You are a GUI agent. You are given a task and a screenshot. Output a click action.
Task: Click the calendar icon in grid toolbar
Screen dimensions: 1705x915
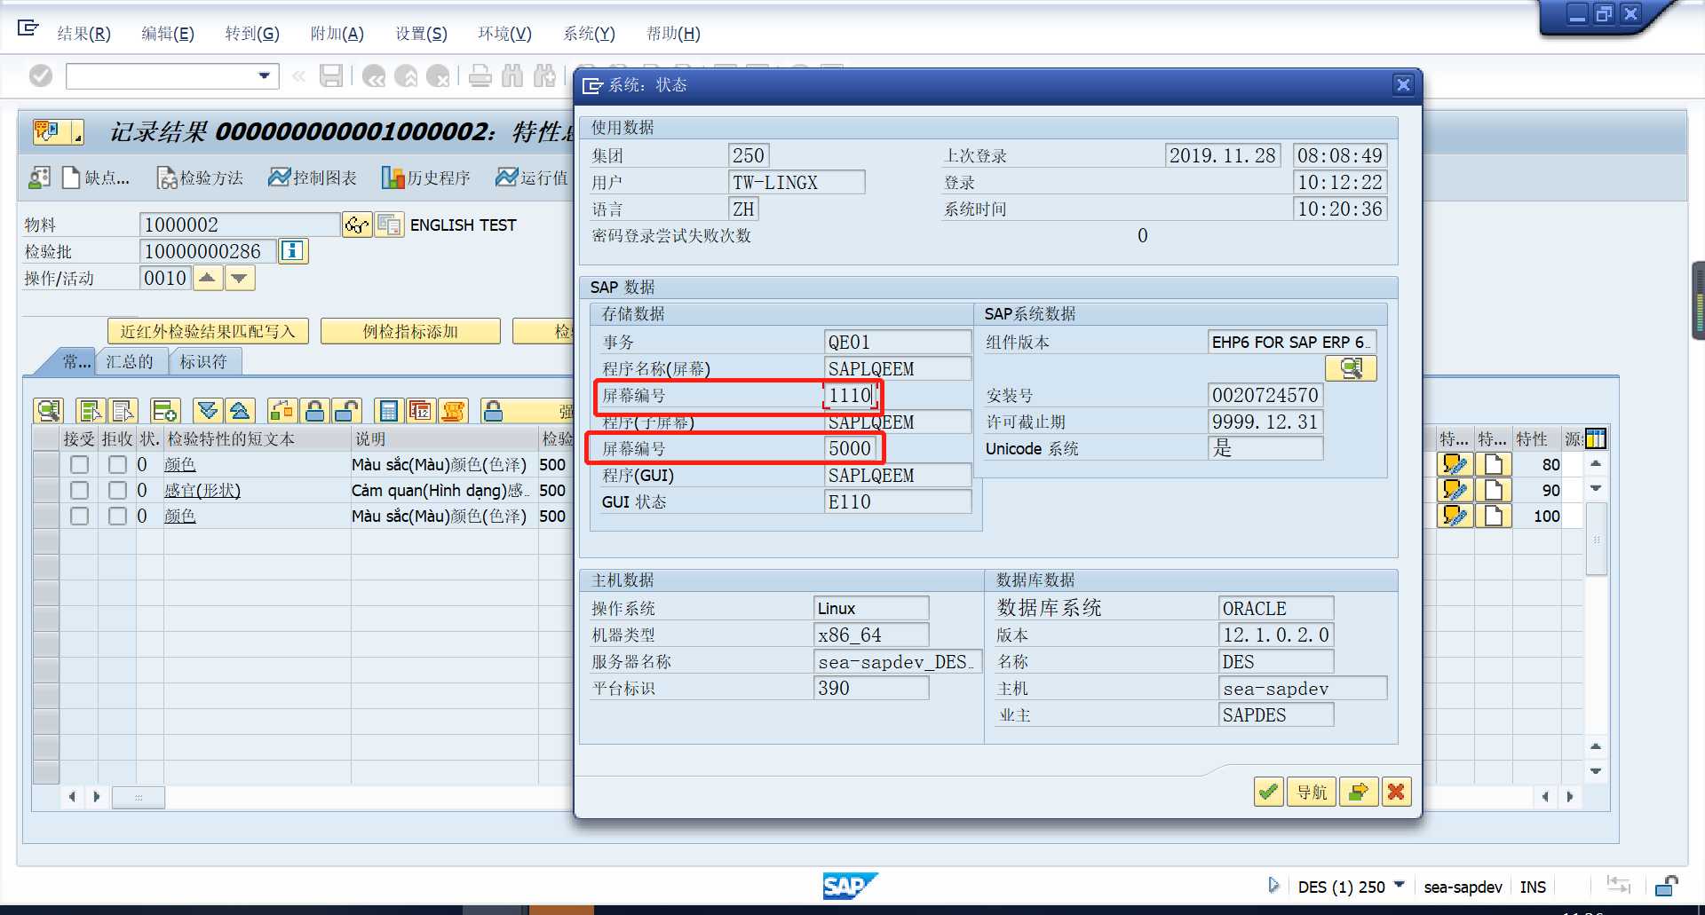[x=421, y=411]
